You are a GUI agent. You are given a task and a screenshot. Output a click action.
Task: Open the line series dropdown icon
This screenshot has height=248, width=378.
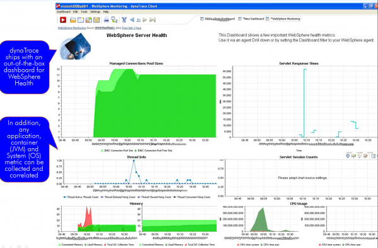click(x=360, y=156)
